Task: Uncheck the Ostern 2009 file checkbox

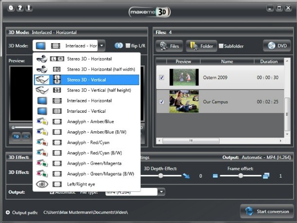Action: pos(162,77)
